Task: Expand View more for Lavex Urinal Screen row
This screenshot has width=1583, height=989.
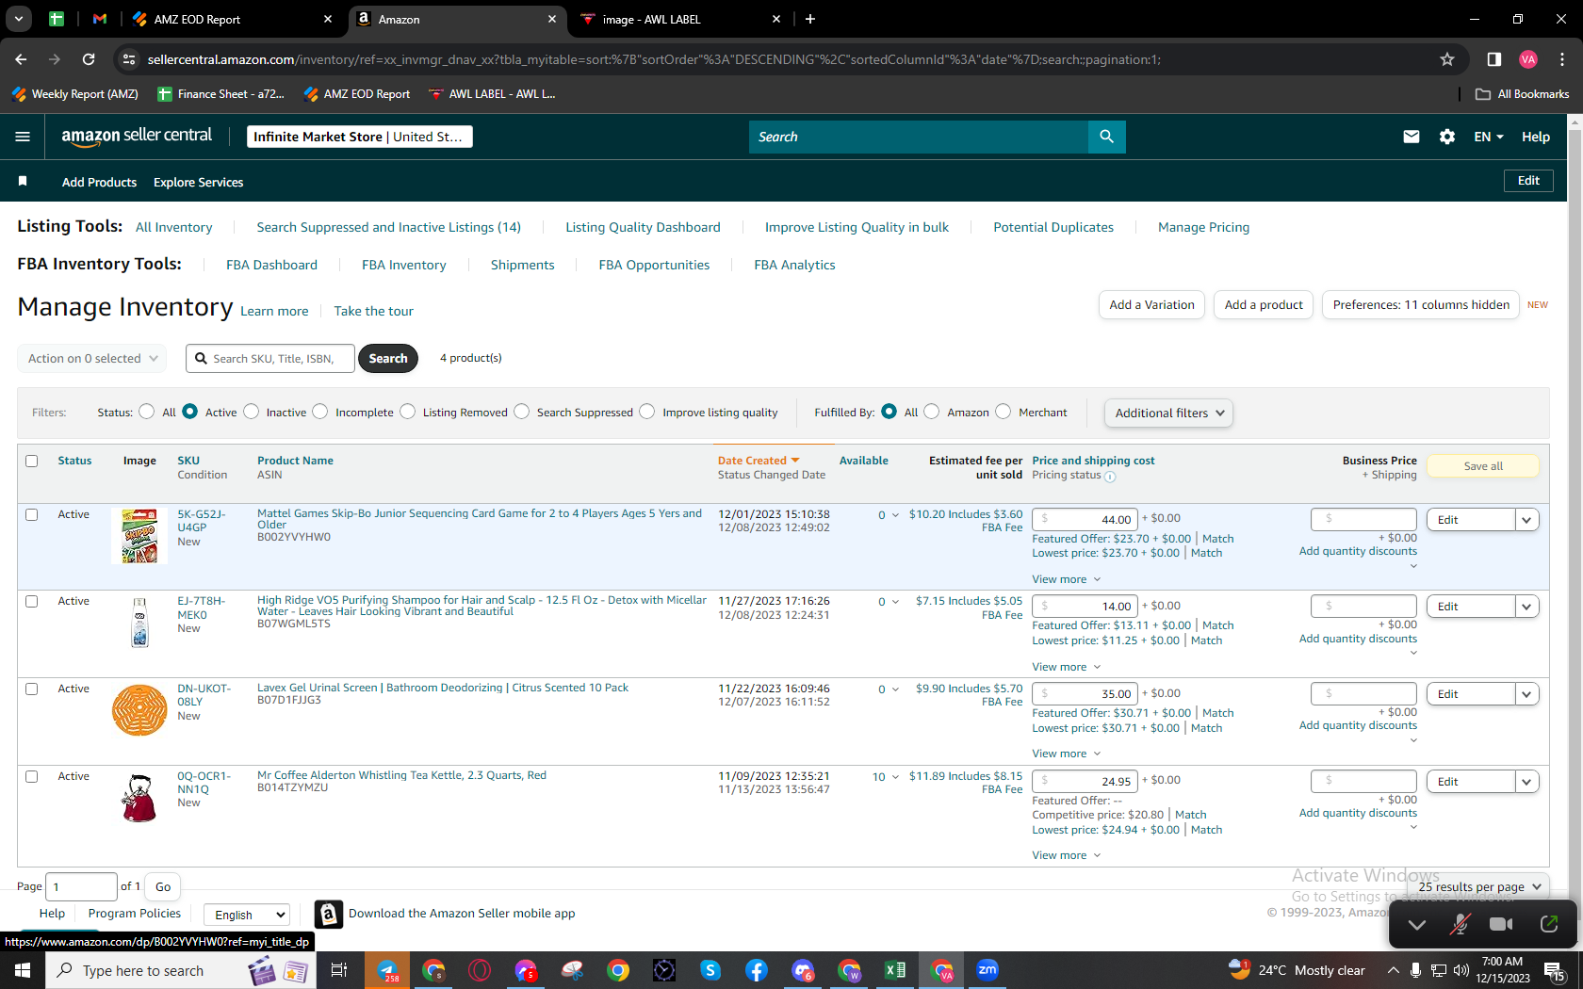Action: coord(1066,754)
